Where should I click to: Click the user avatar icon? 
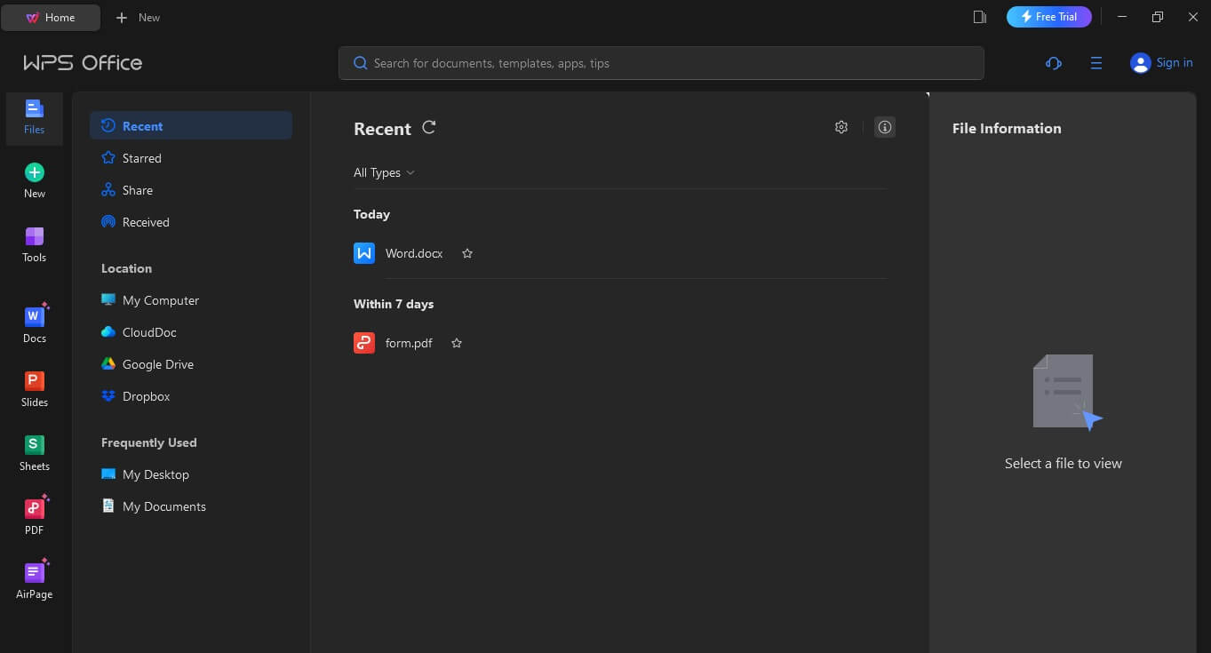pos(1140,63)
